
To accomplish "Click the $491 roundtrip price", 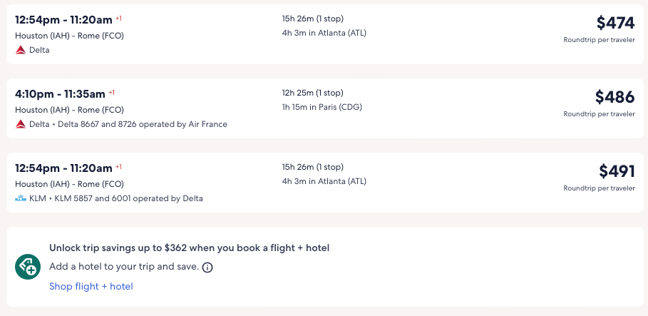I will [617, 171].
